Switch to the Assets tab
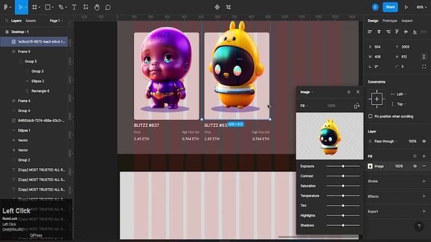The image size is (431, 242). coord(30,21)
